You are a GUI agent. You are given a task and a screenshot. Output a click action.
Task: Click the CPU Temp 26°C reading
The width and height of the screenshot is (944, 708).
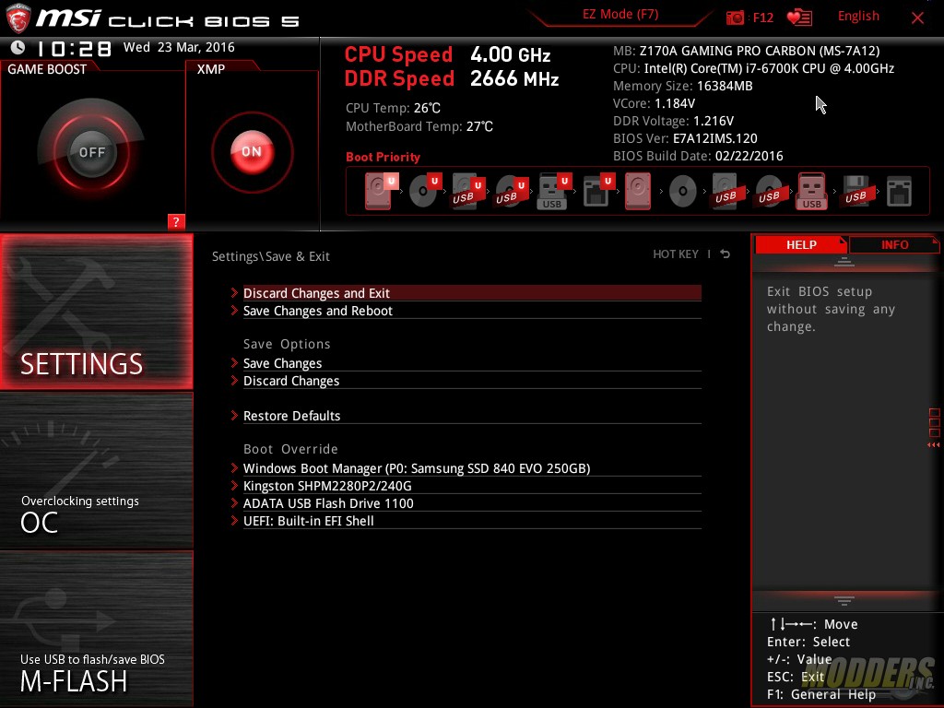[x=393, y=109]
